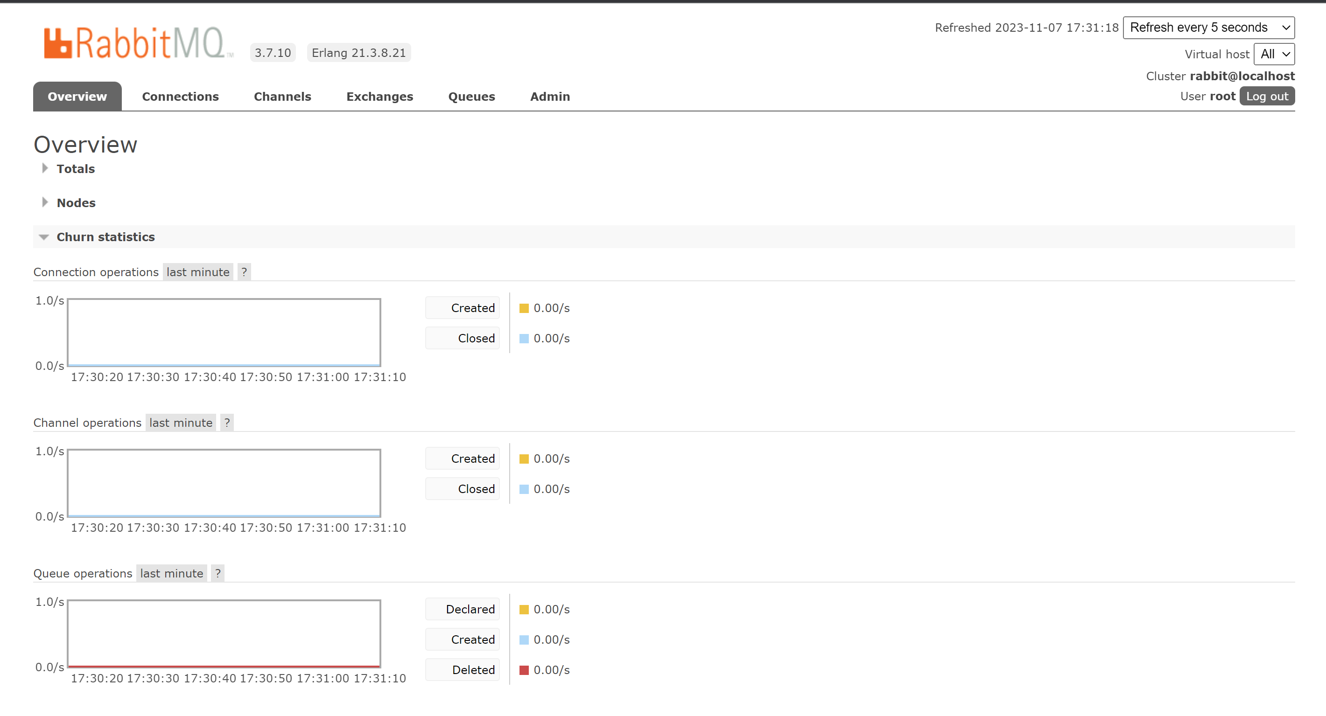Screen dimensions: 1326x716
Task: Click the yellow Created swatch under Connection operations
Action: click(x=524, y=308)
